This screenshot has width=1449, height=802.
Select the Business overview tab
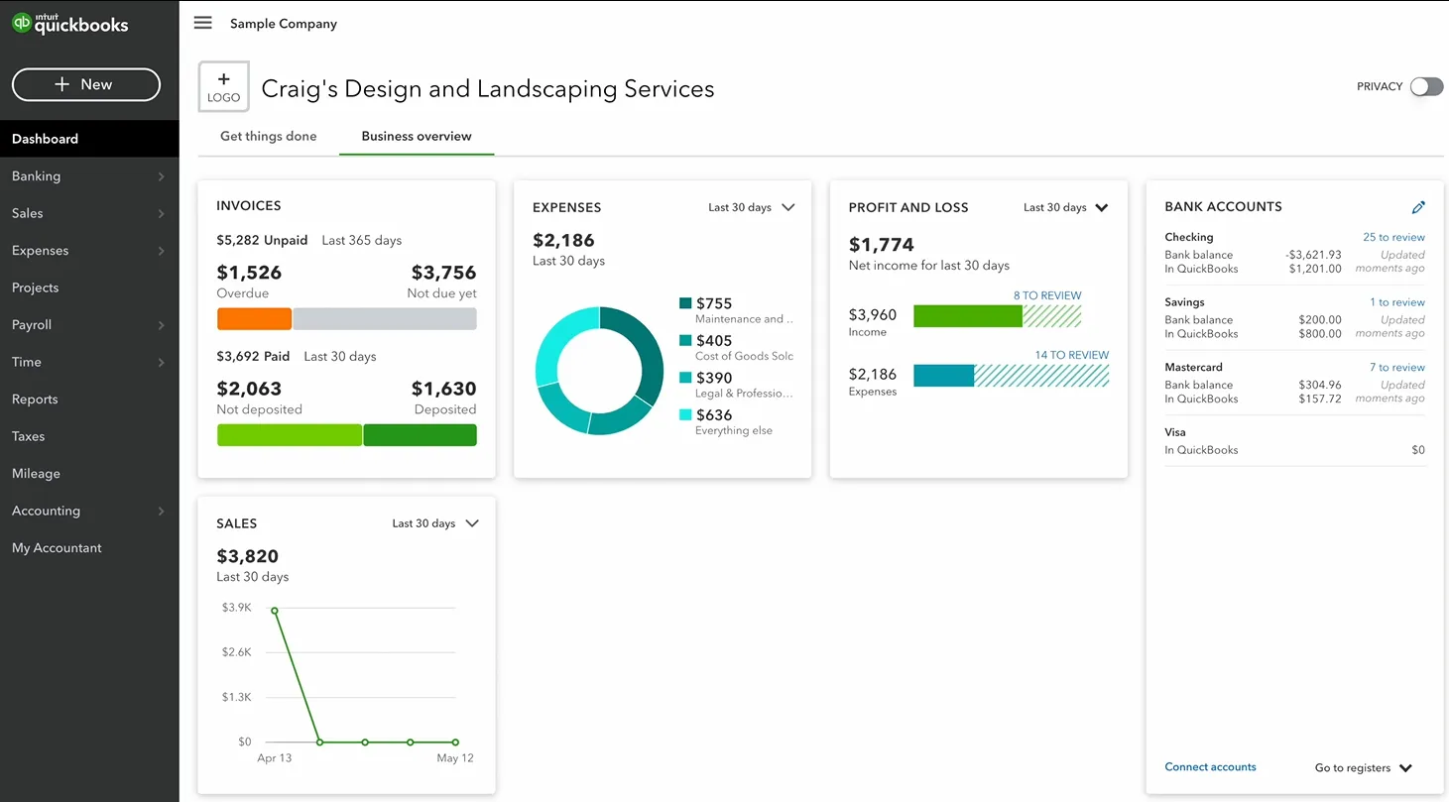[417, 136]
